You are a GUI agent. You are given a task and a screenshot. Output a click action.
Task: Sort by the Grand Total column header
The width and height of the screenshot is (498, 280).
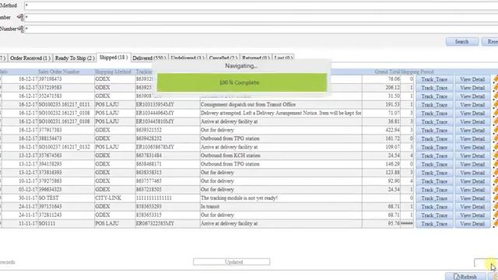tap(388, 72)
